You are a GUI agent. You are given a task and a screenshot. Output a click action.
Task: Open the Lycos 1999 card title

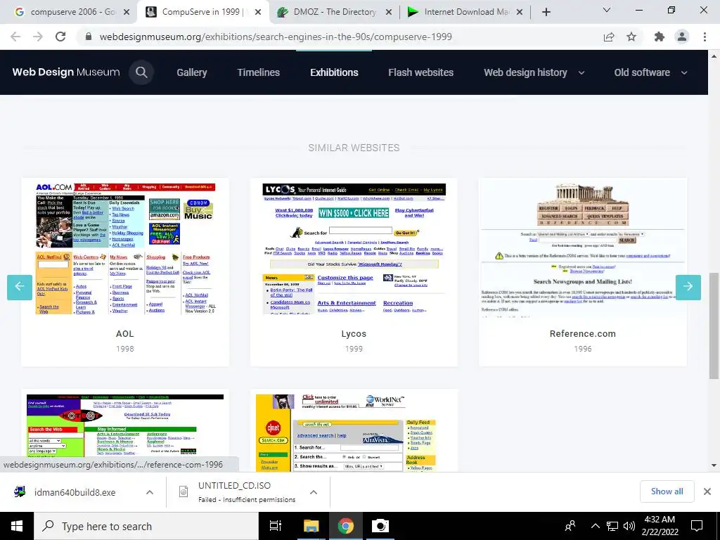click(354, 334)
